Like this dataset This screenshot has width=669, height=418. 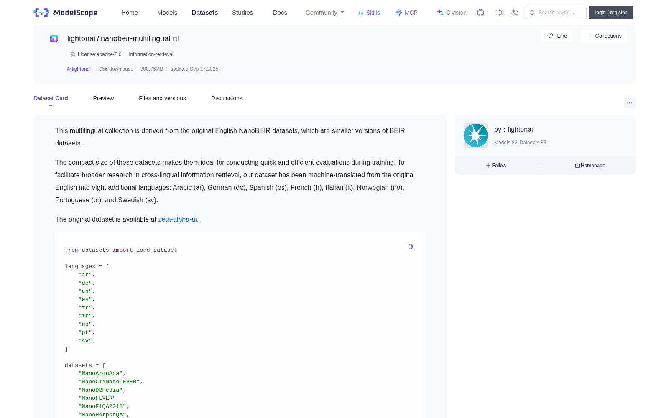click(x=557, y=36)
